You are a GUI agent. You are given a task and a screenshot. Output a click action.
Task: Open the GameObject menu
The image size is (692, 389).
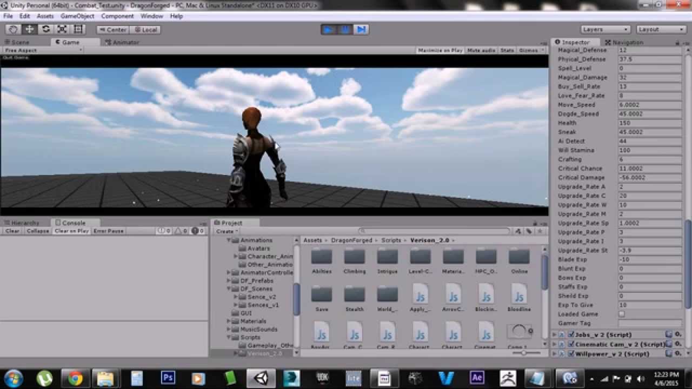pos(77,16)
